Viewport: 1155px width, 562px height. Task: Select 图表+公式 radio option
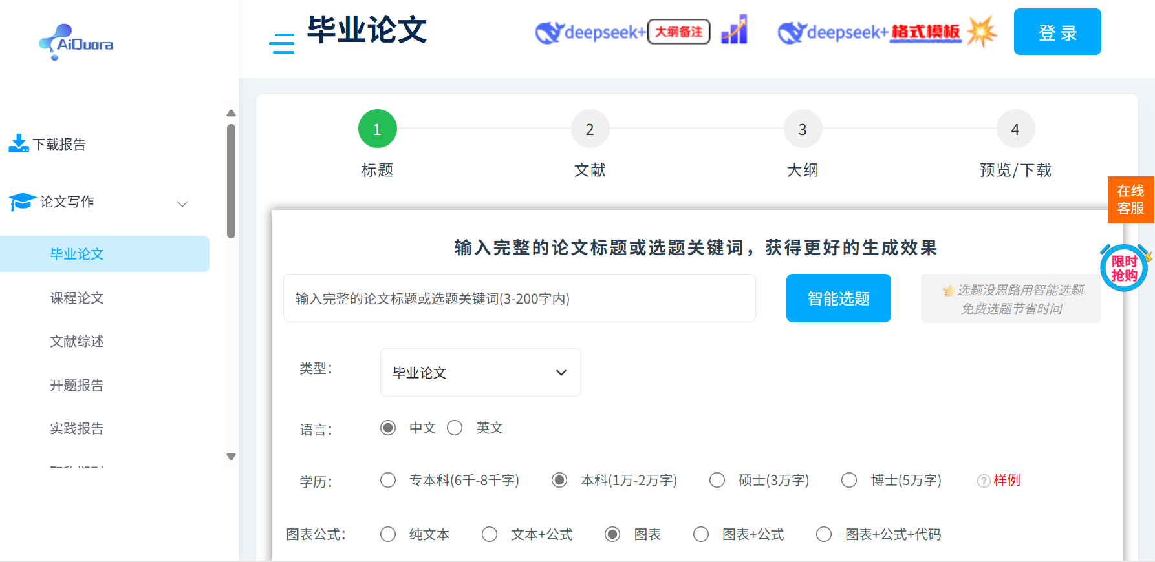[701, 534]
